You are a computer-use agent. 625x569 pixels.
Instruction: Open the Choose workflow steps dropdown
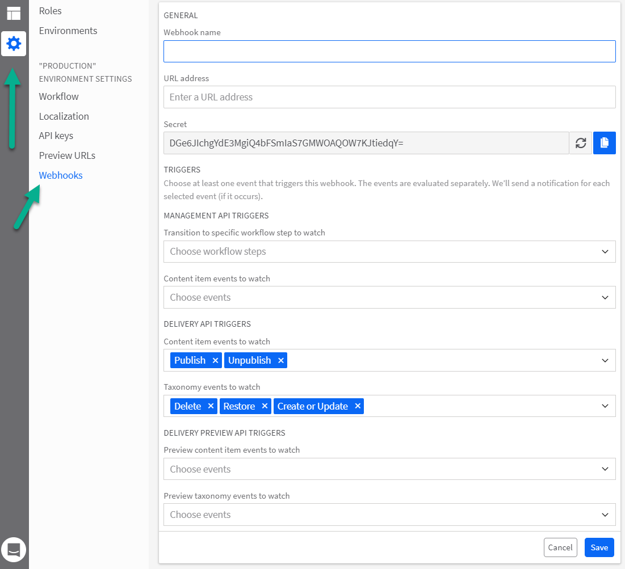point(389,251)
